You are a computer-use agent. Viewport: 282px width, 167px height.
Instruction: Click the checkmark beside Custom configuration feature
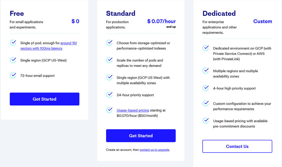point(205,103)
